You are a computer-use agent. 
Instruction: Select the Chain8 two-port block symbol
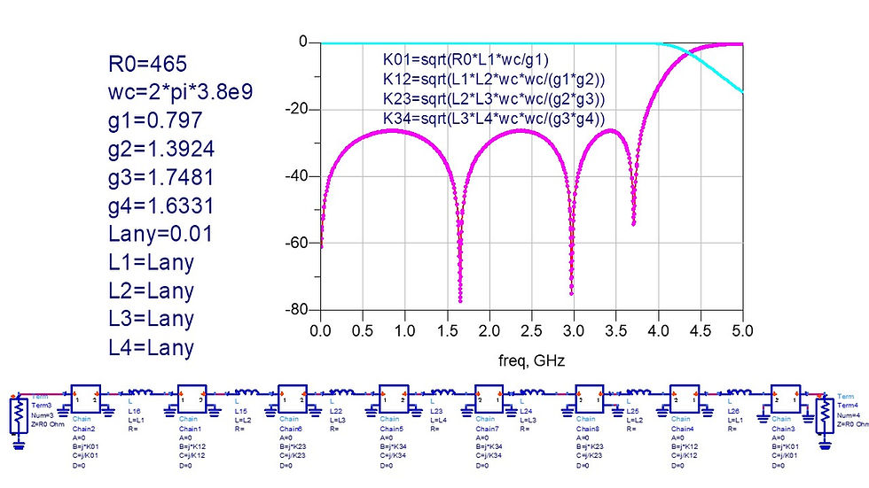click(x=590, y=399)
